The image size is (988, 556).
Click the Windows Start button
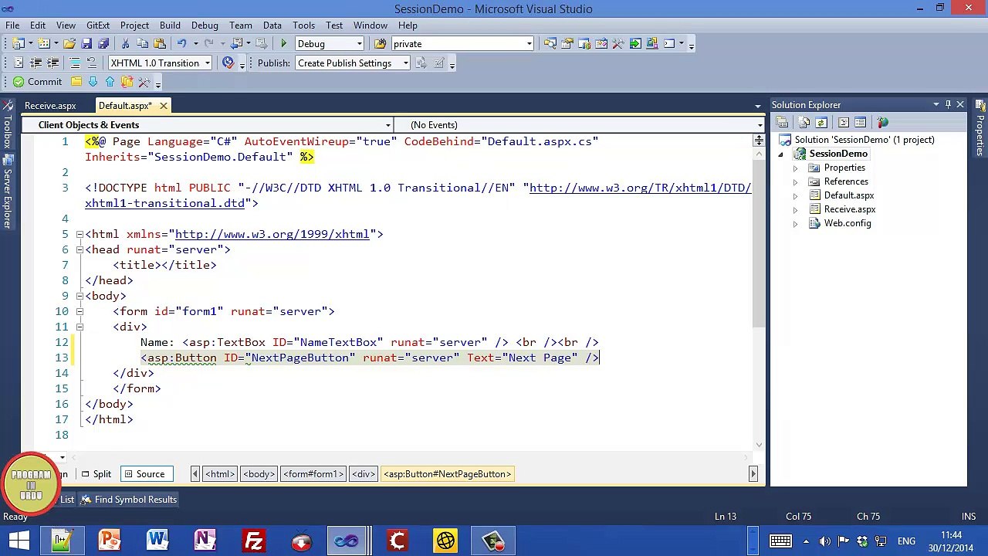[x=18, y=541]
